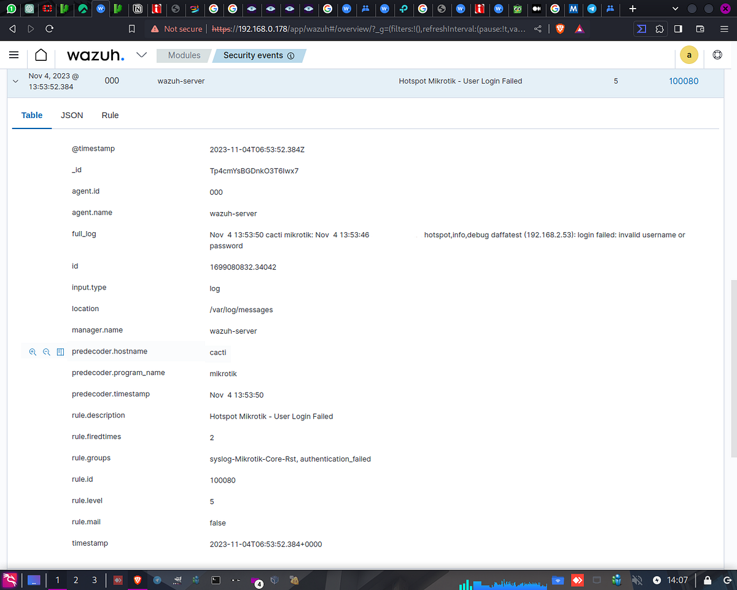Unmute the system volume

637,580
